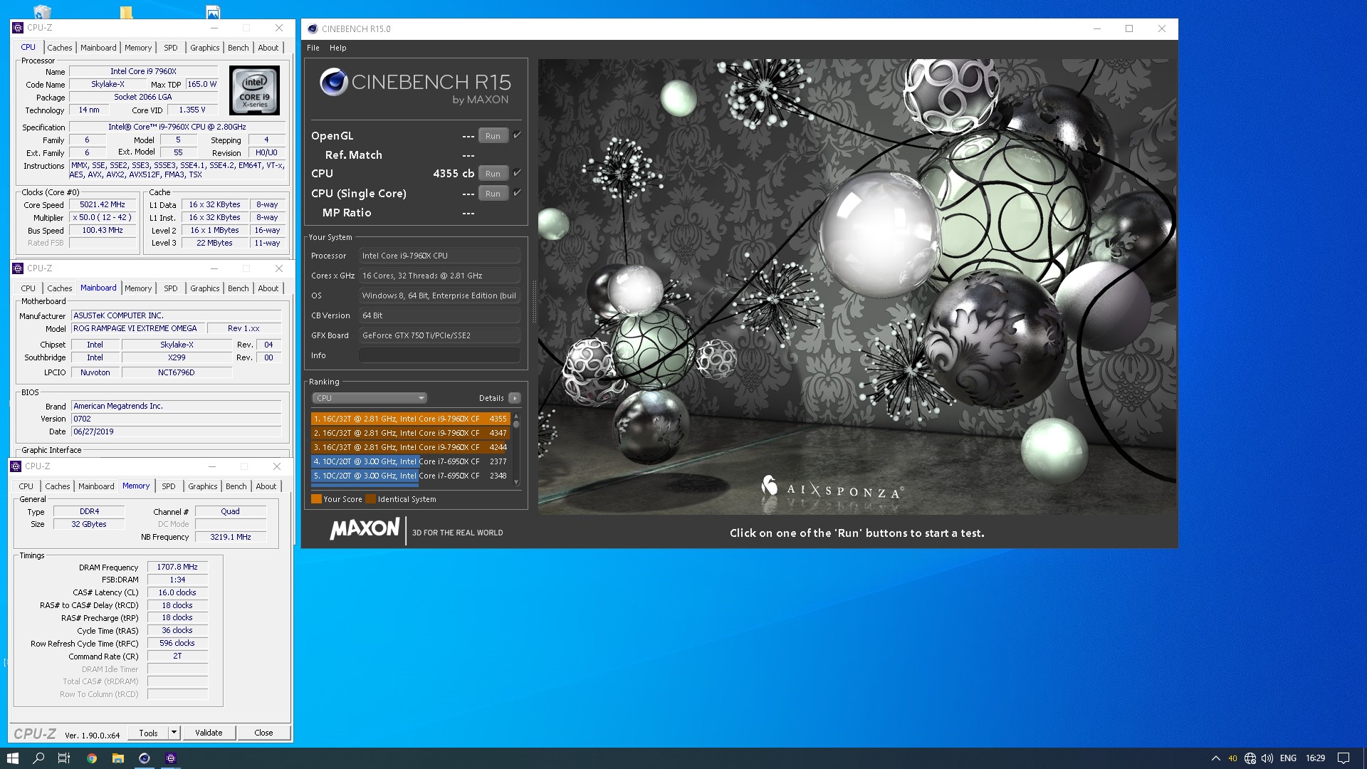The image size is (1367, 769).
Task: Click Core Speed value 5021.42 MHz
Action: tap(102, 204)
